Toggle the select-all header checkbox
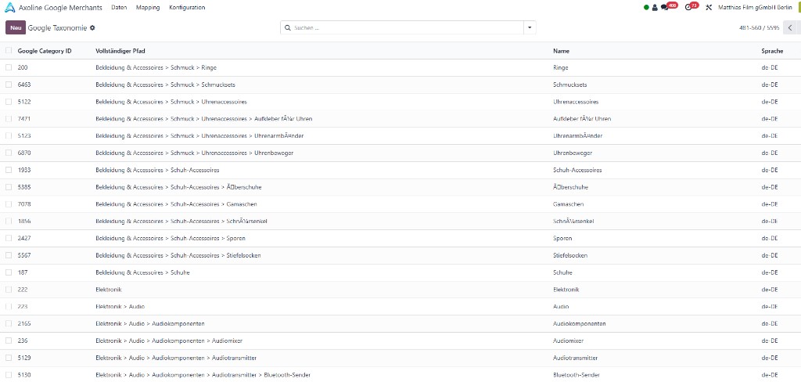801x382 pixels. click(x=9, y=51)
